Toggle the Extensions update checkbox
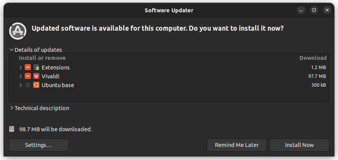The width and height of the screenshot is (338, 160). [x=28, y=68]
